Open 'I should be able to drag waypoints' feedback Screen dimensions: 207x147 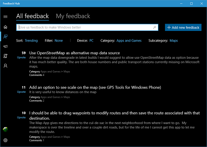point(115,116)
